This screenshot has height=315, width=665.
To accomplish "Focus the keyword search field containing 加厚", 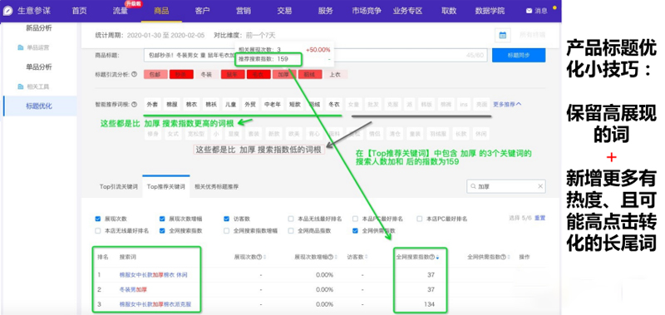I will tap(506, 186).
